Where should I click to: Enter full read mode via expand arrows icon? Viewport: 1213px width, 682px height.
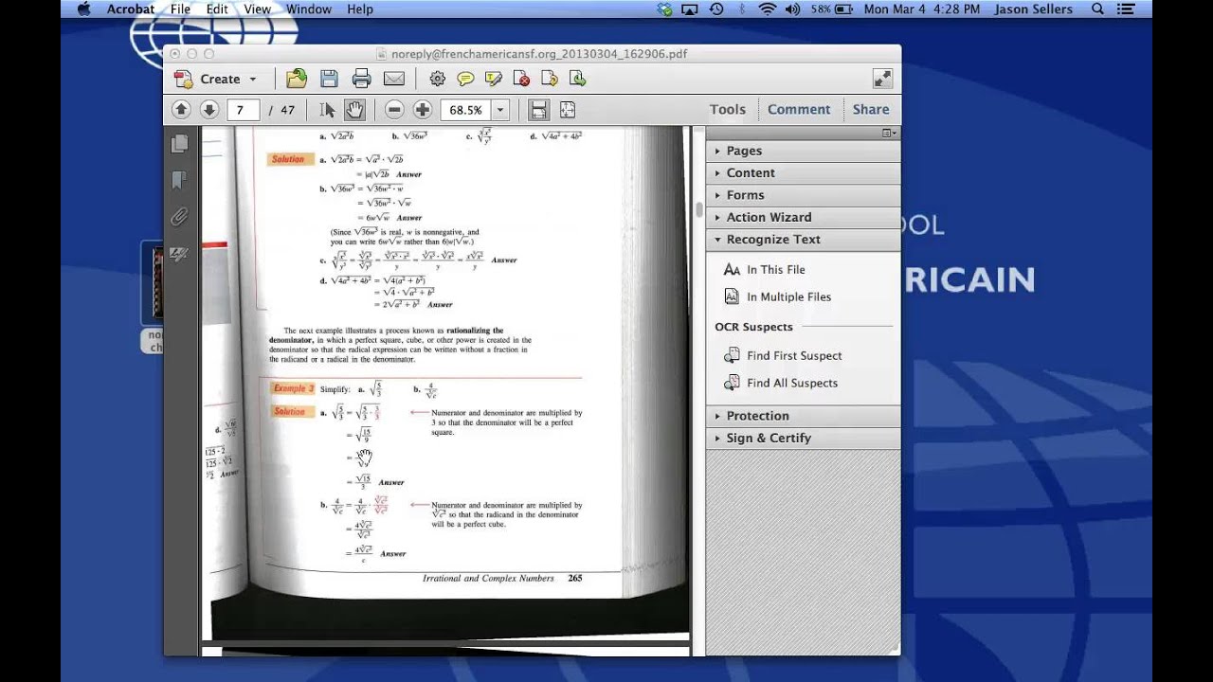[881, 79]
